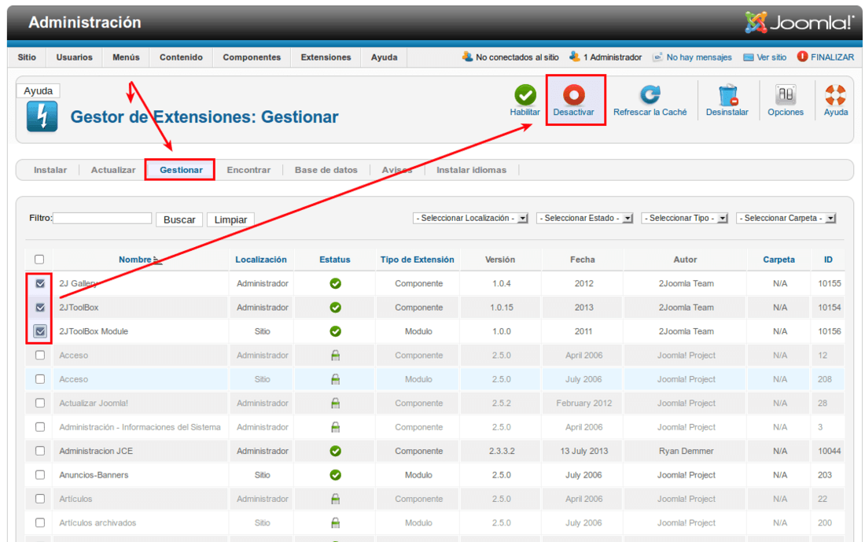Open the Ayuda menu in menu bar
This screenshot has height=542, width=865.
384,57
